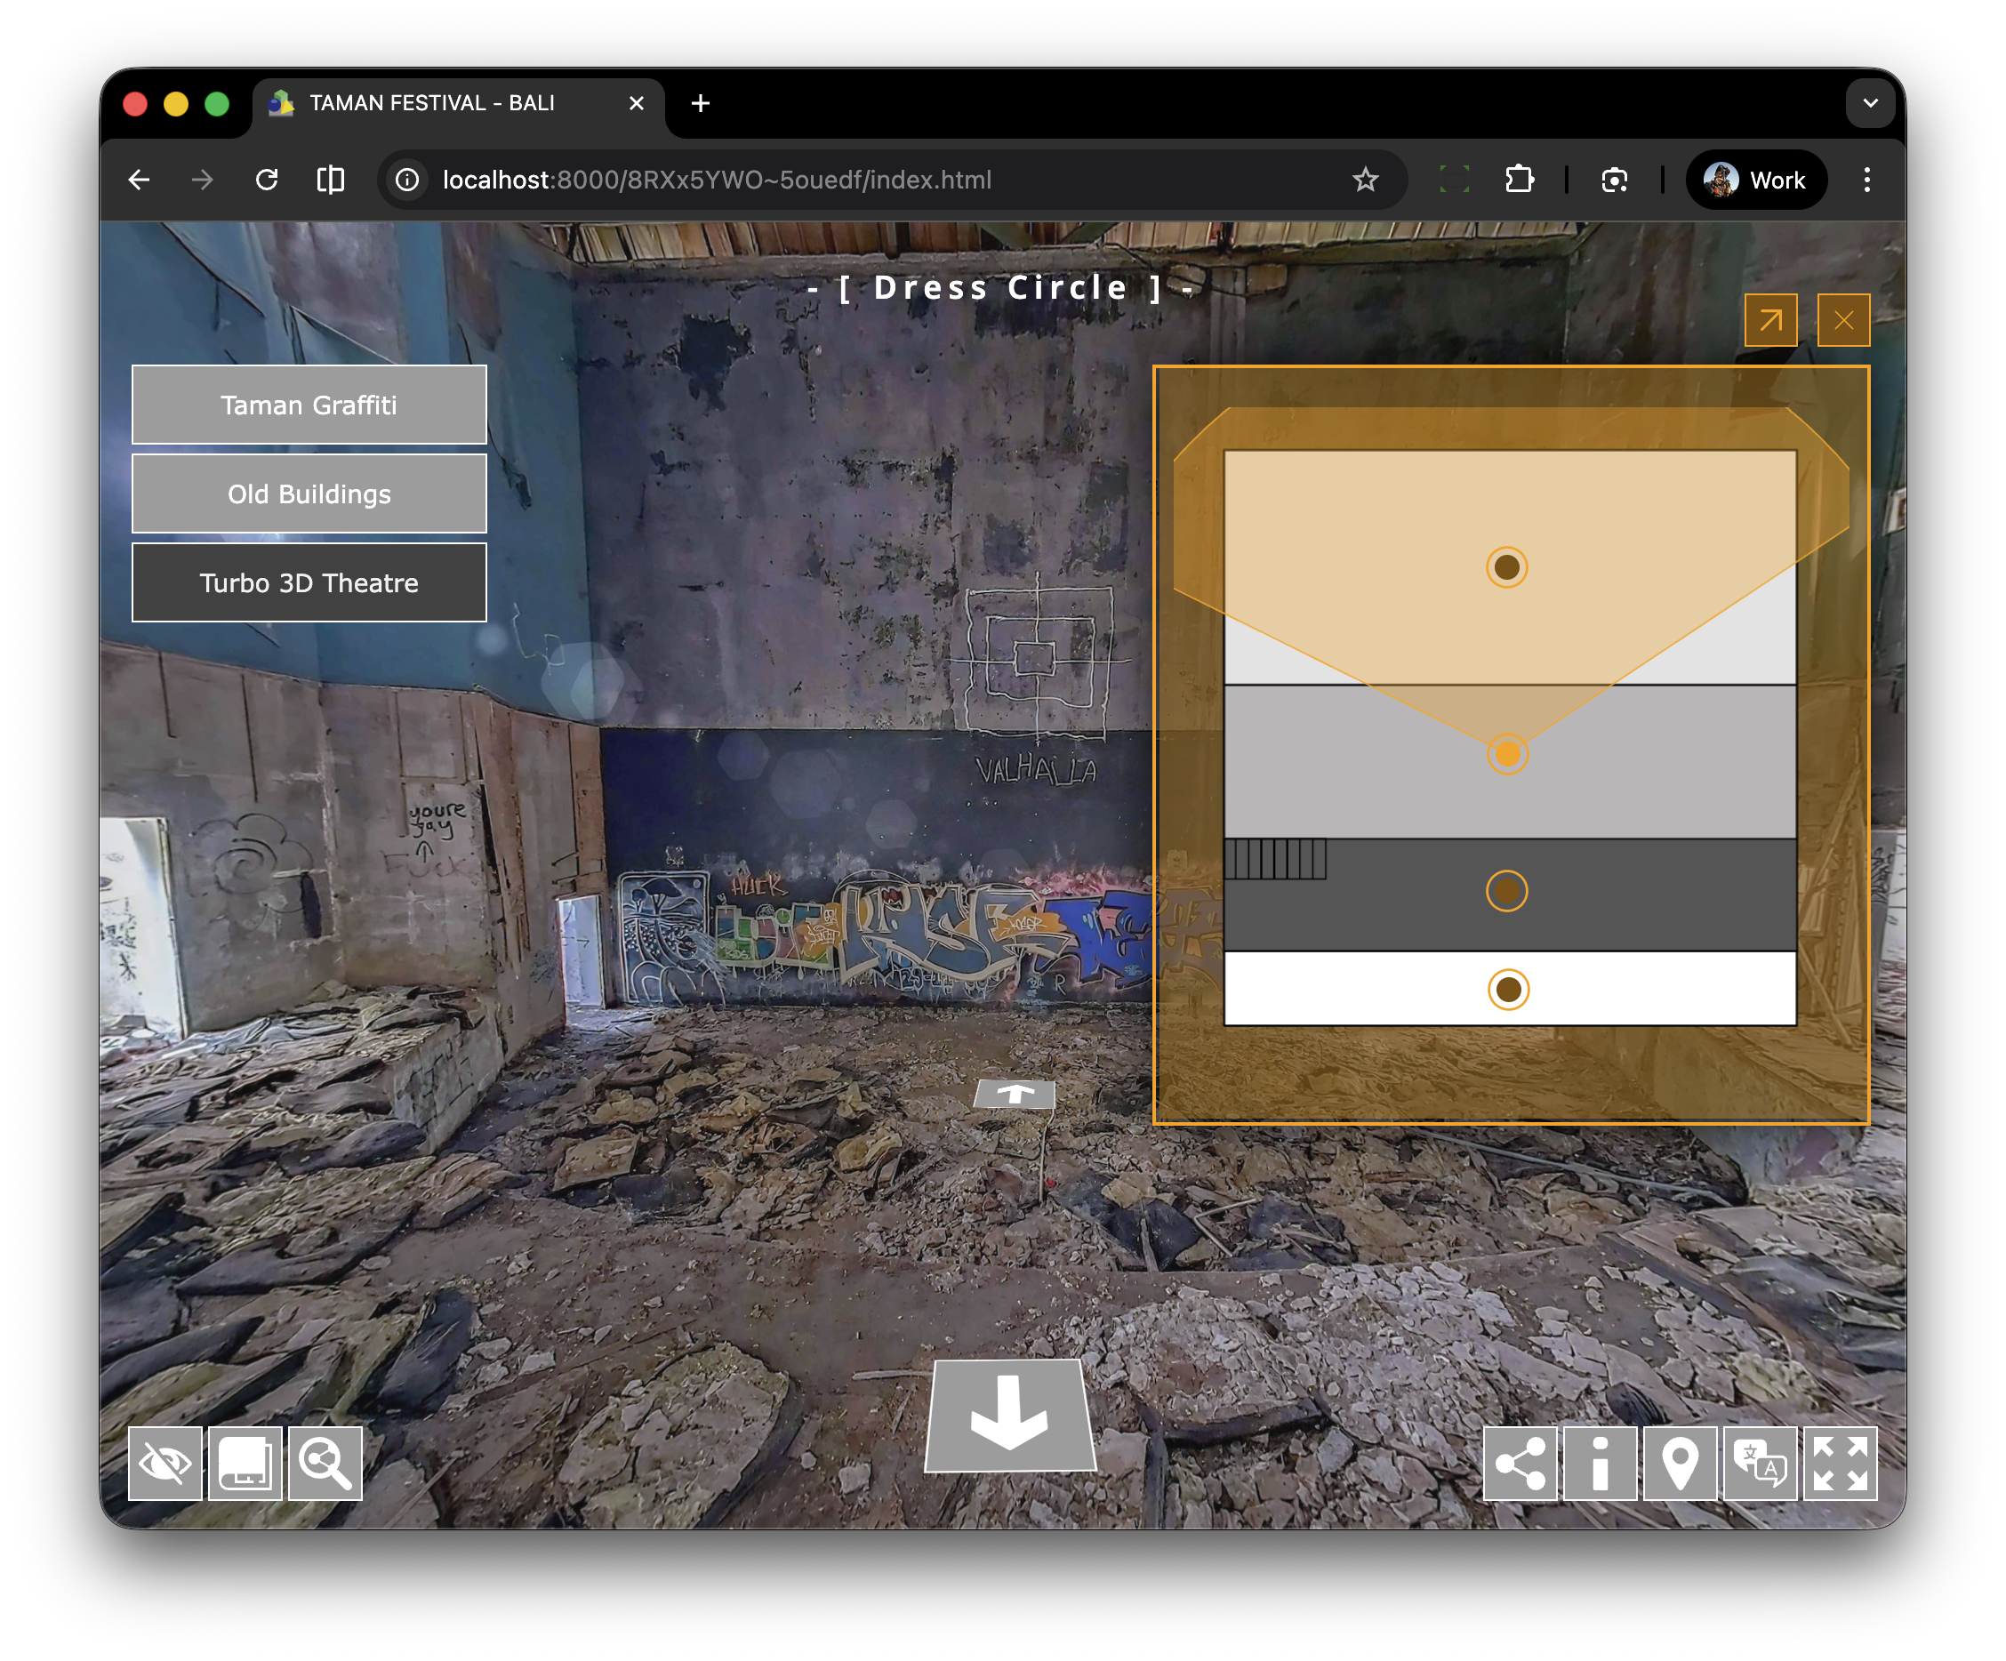Viewport: 2006px width, 1661px height.
Task: Open the info panel icon
Action: coord(1600,1463)
